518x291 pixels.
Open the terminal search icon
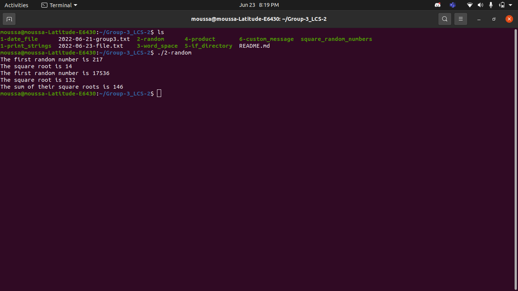(x=444, y=19)
